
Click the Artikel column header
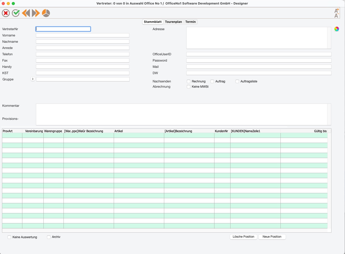click(139, 131)
